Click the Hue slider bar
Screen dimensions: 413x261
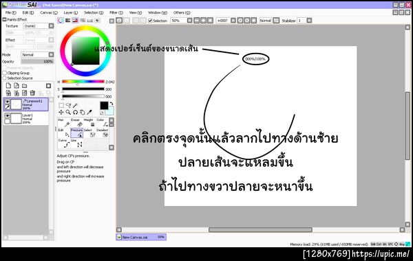pos(83,82)
